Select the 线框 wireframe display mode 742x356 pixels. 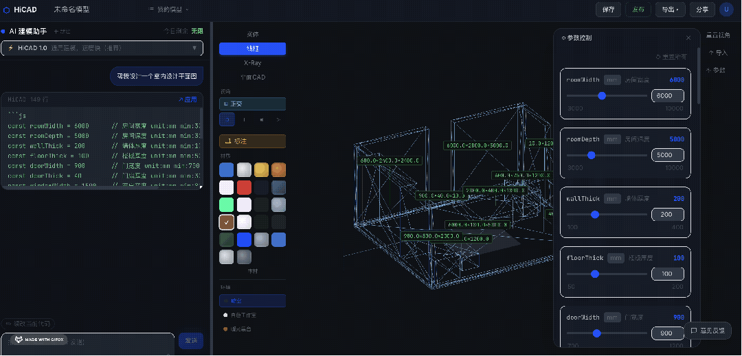[x=253, y=49]
